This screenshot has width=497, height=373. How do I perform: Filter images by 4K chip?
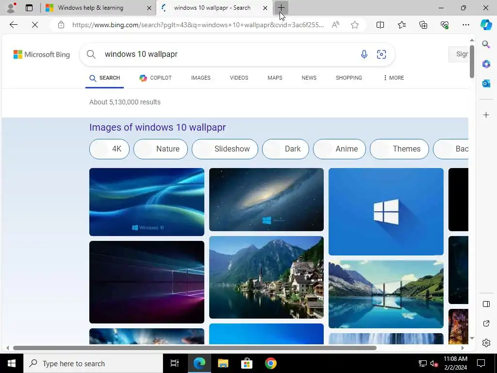point(109,149)
